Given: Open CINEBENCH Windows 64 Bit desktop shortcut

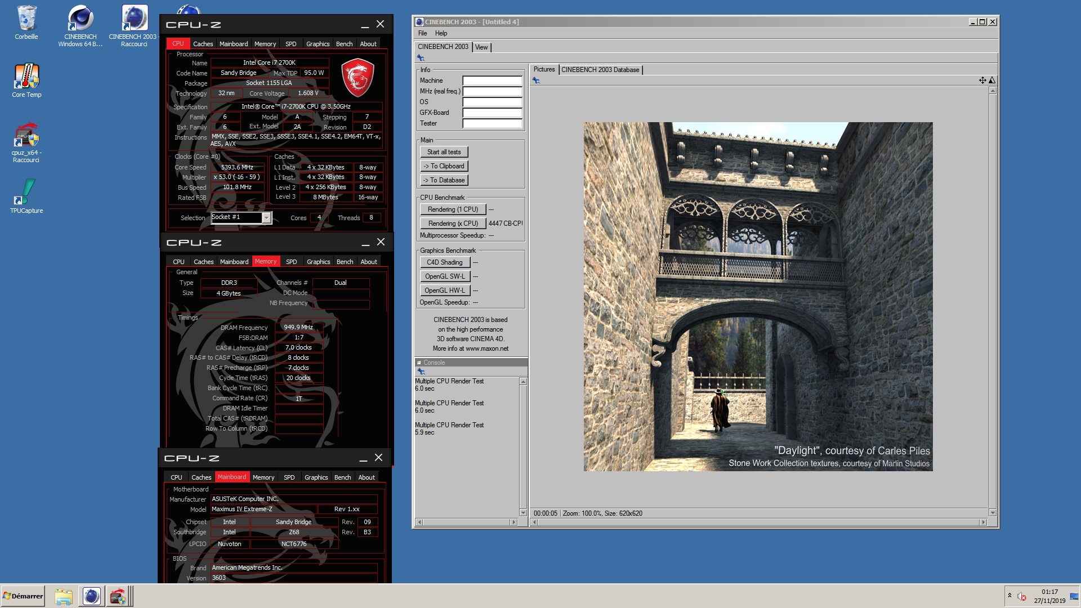Looking at the screenshot, I should coord(81,25).
